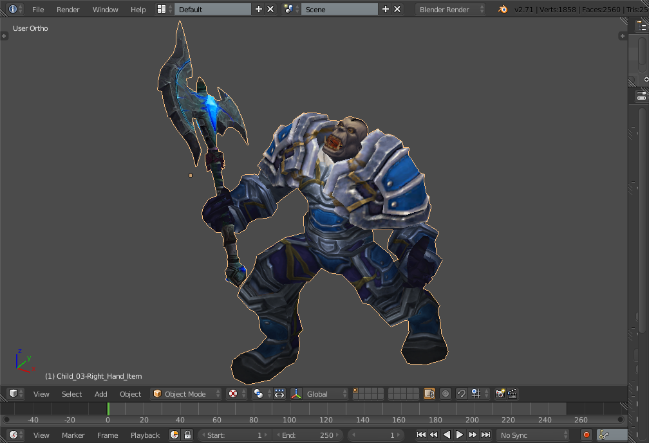Open the Blender Render engine dropdown

(450, 9)
